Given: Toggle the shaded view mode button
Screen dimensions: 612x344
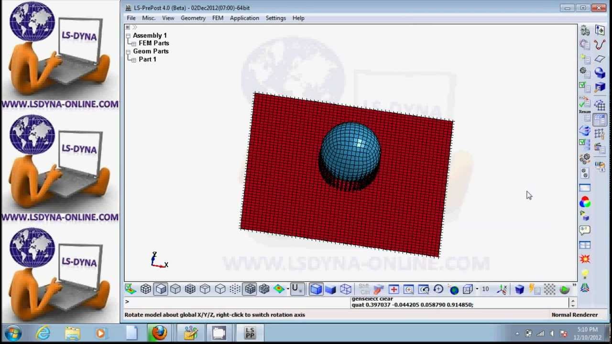Looking at the screenshot, I should coord(161,289).
